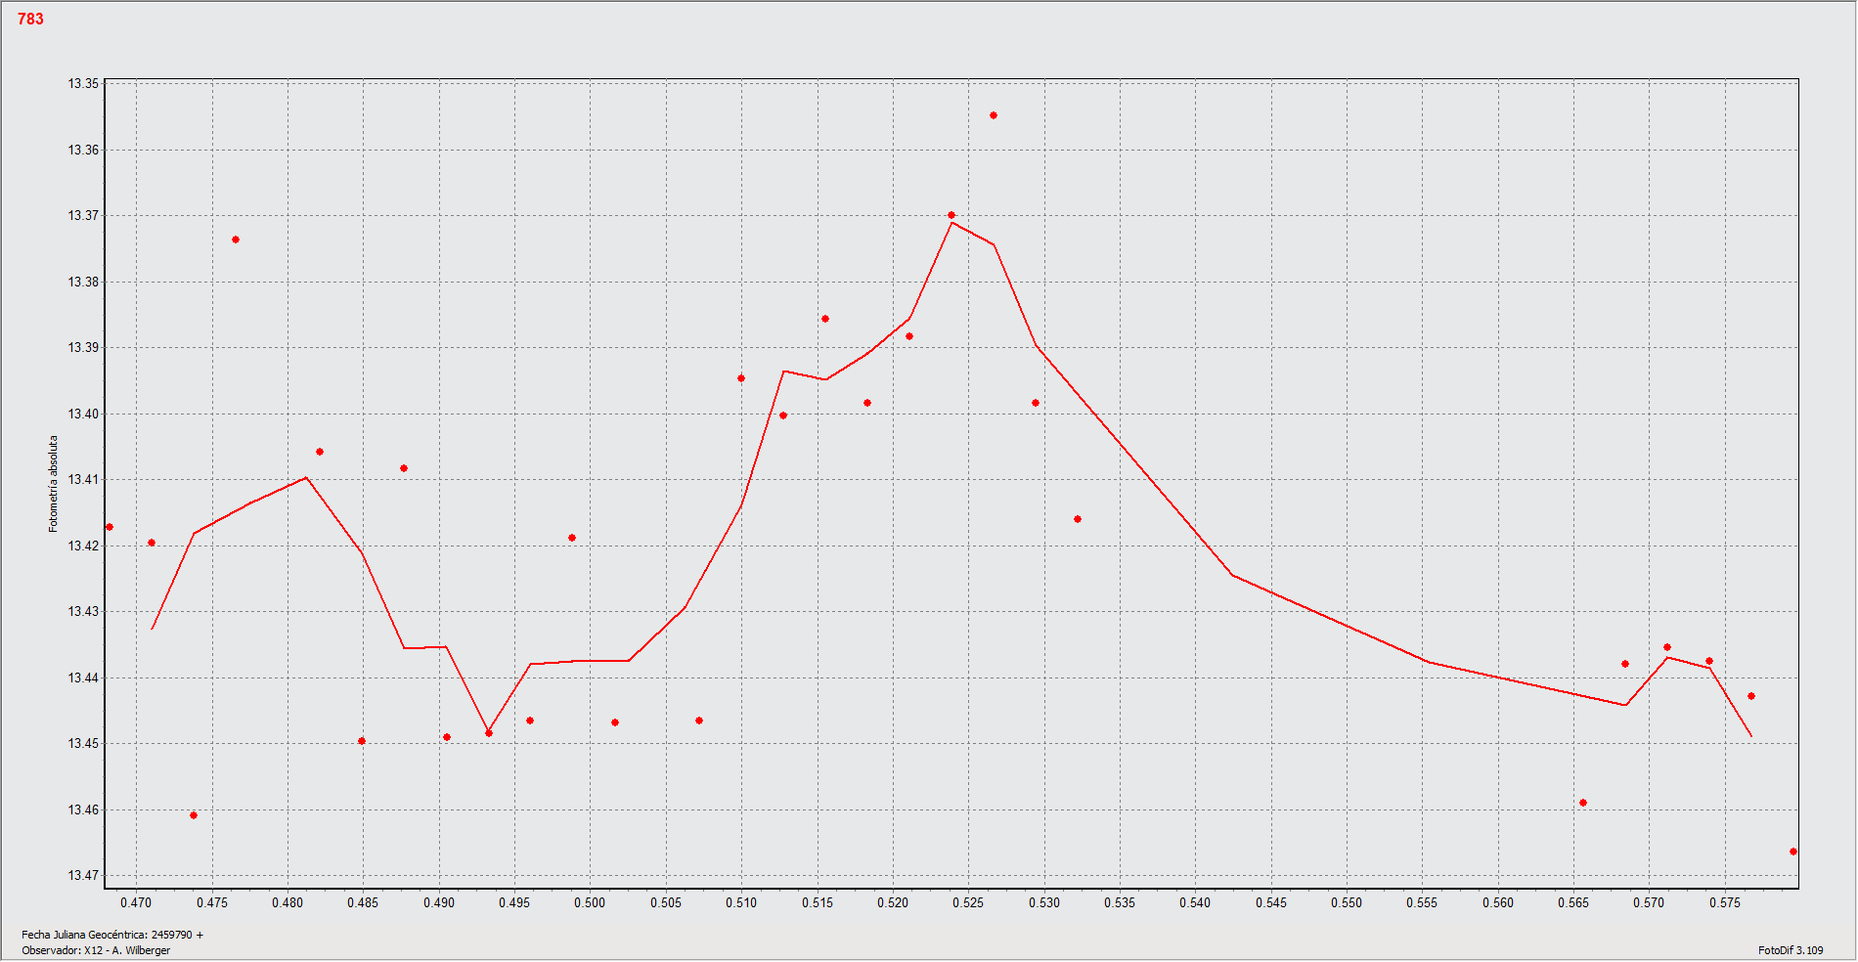Select the 0.525 x-axis tick label

[x=968, y=902]
